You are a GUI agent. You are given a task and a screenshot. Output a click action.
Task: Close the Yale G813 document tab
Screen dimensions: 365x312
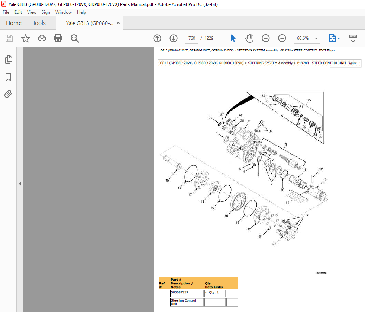[118, 23]
